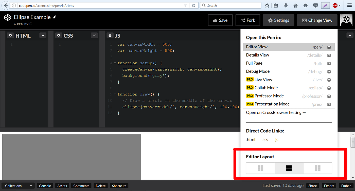355x191 pixels.
Task: Expand the HTML panel dropdown chevron
Action: point(43,35)
